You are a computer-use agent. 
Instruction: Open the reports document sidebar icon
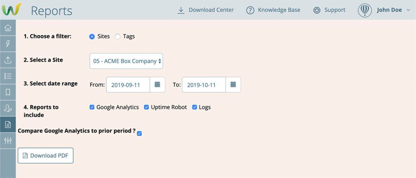[8, 124]
